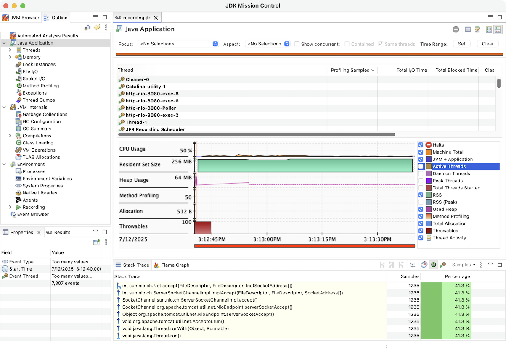Toggle Show concurrent checkbox
506x352 pixels.
pyautogui.click(x=297, y=44)
